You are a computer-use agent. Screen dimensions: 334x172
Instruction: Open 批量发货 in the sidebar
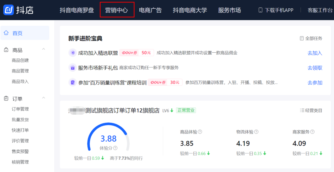click(20, 120)
